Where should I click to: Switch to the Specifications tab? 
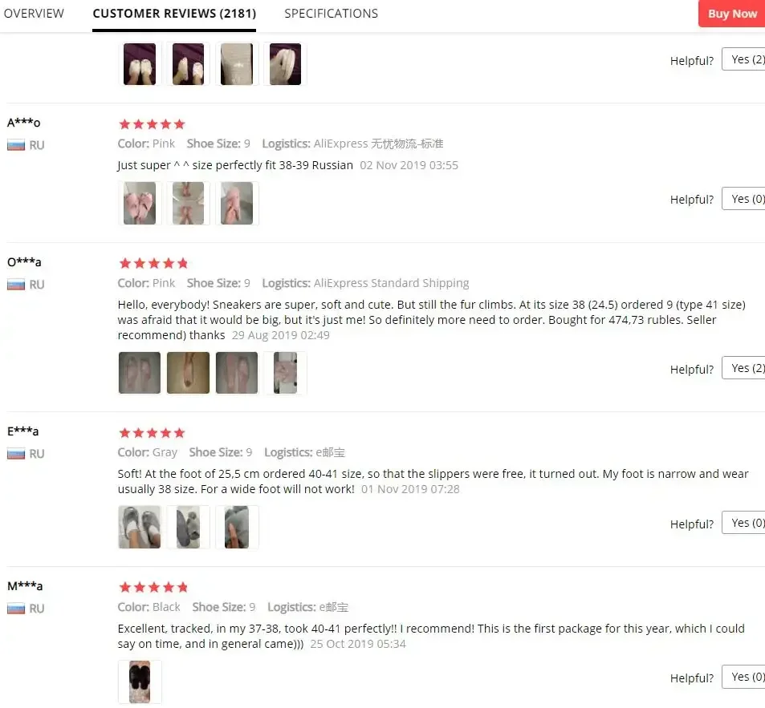click(332, 13)
